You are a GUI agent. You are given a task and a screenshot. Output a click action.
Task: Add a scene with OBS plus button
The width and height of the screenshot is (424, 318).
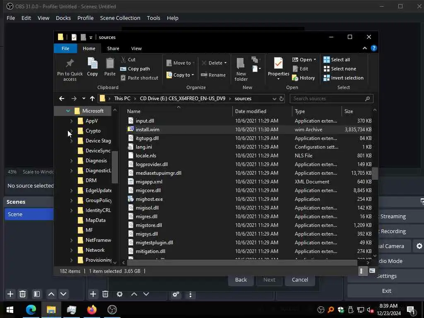tap(10, 294)
